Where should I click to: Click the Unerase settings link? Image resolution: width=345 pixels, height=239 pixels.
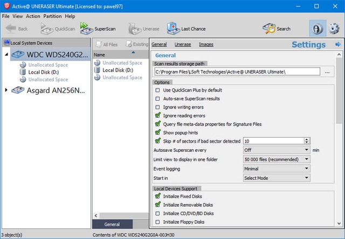coord(183,44)
